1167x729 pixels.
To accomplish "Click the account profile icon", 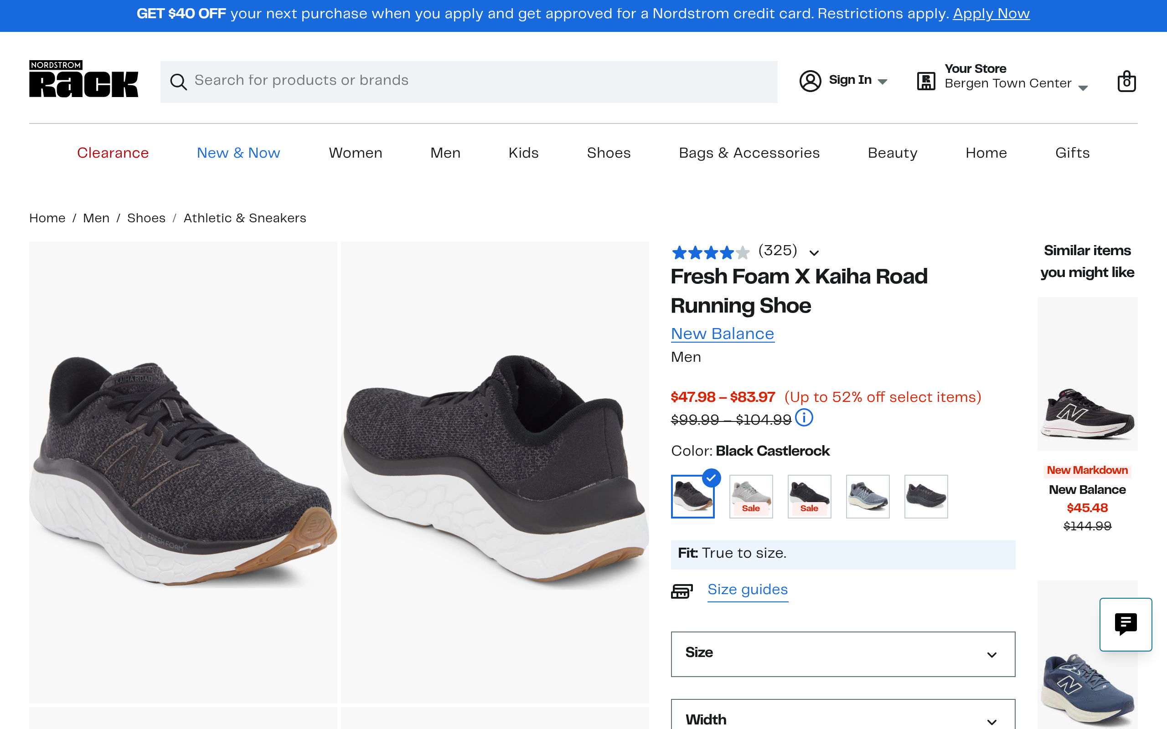I will coord(810,81).
